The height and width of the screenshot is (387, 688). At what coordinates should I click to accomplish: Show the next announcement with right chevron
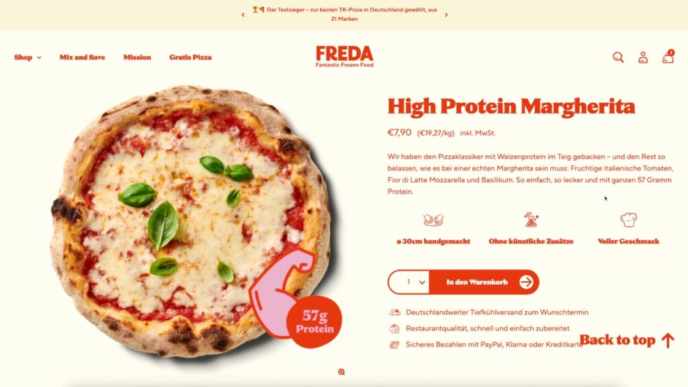click(446, 15)
